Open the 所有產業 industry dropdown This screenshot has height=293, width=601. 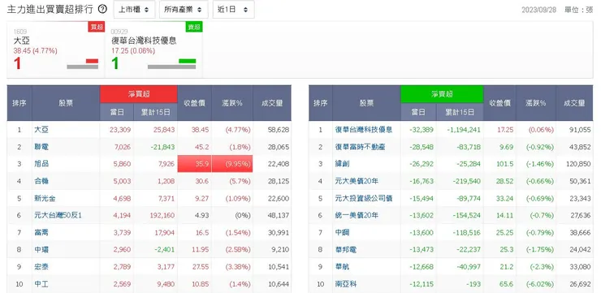(x=184, y=10)
